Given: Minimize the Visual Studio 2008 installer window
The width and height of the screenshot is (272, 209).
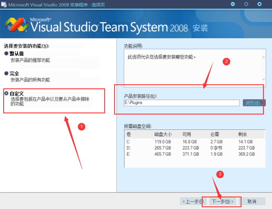Looking at the screenshot, I should tap(233, 4).
